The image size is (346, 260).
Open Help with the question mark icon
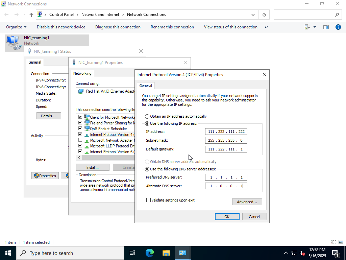click(338, 27)
